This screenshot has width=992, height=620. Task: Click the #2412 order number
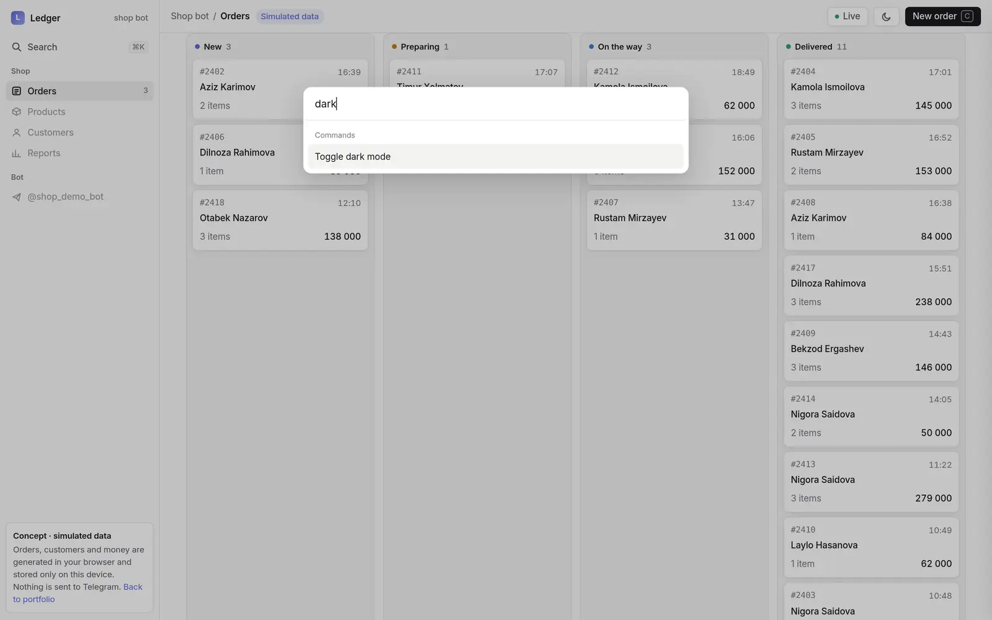point(606,72)
